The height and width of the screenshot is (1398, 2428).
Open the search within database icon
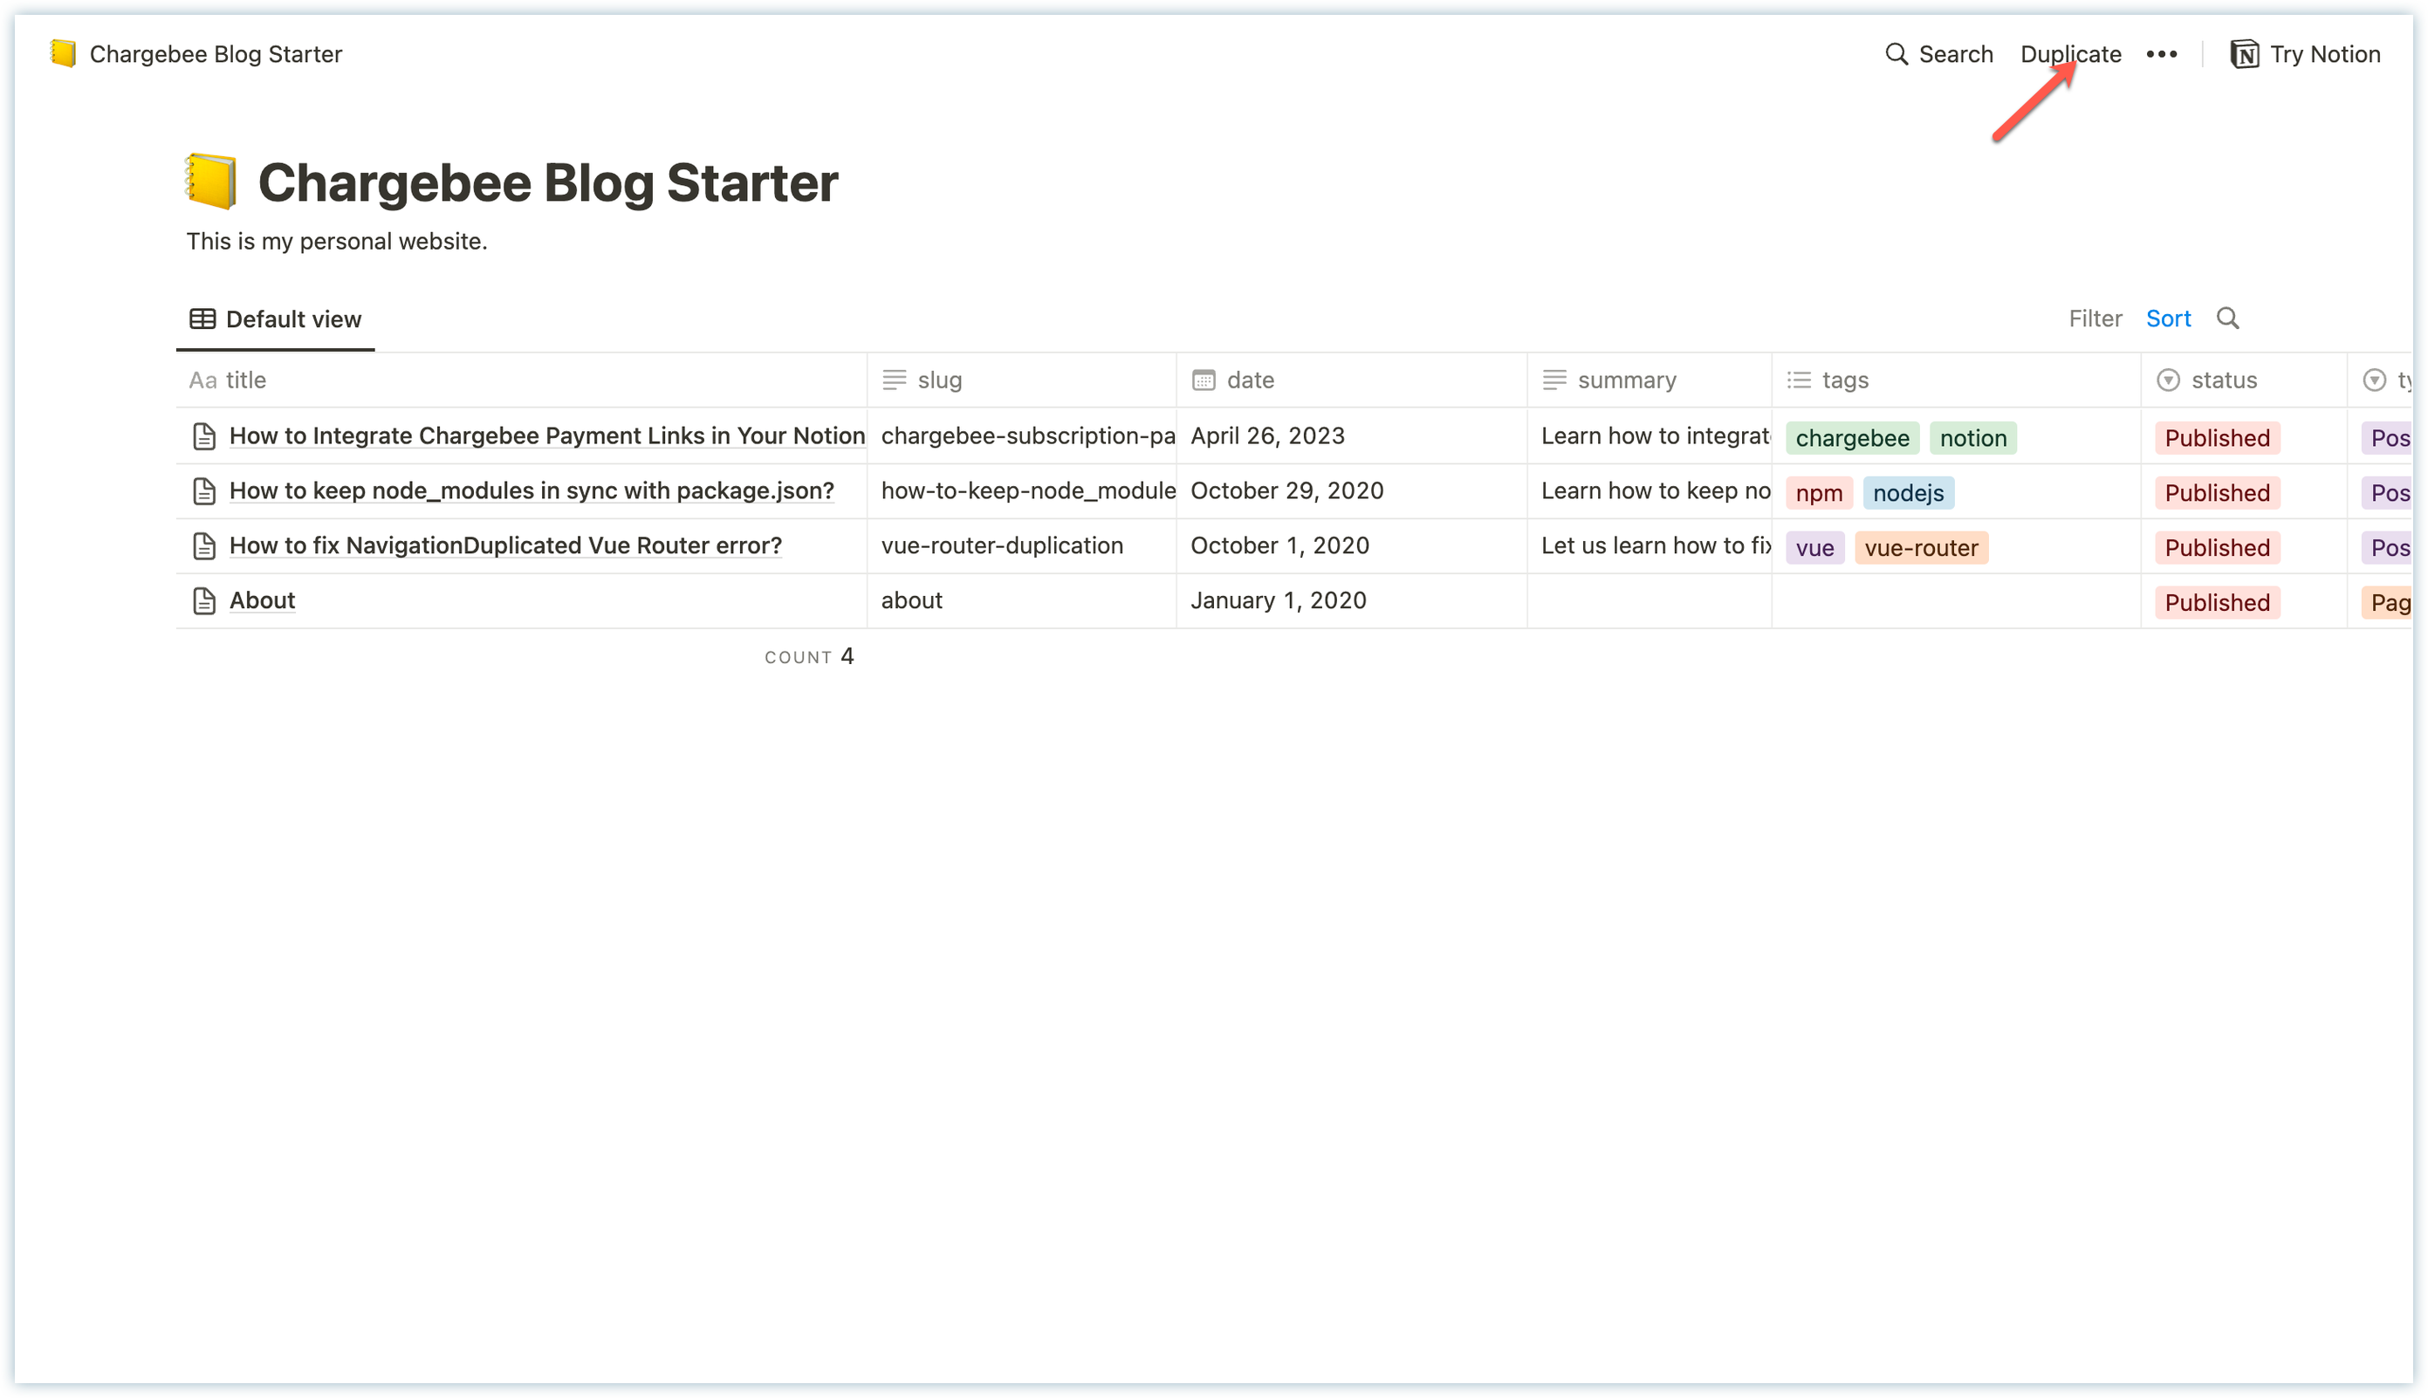tap(2230, 319)
